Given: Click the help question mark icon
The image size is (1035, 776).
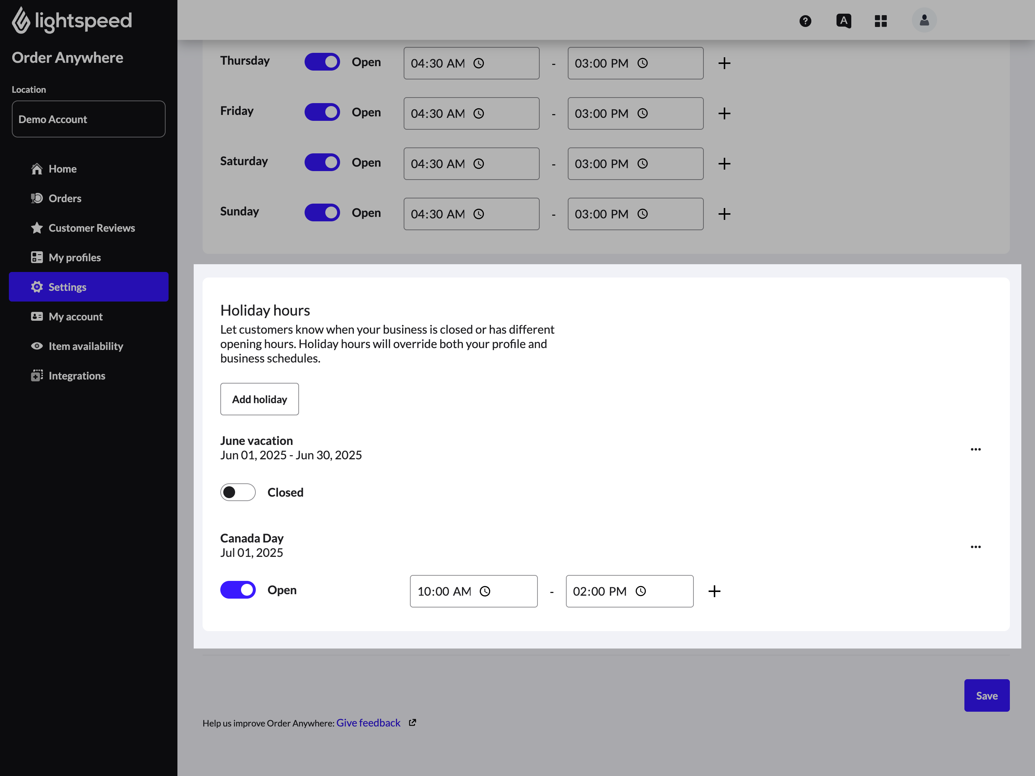Looking at the screenshot, I should click(x=805, y=21).
